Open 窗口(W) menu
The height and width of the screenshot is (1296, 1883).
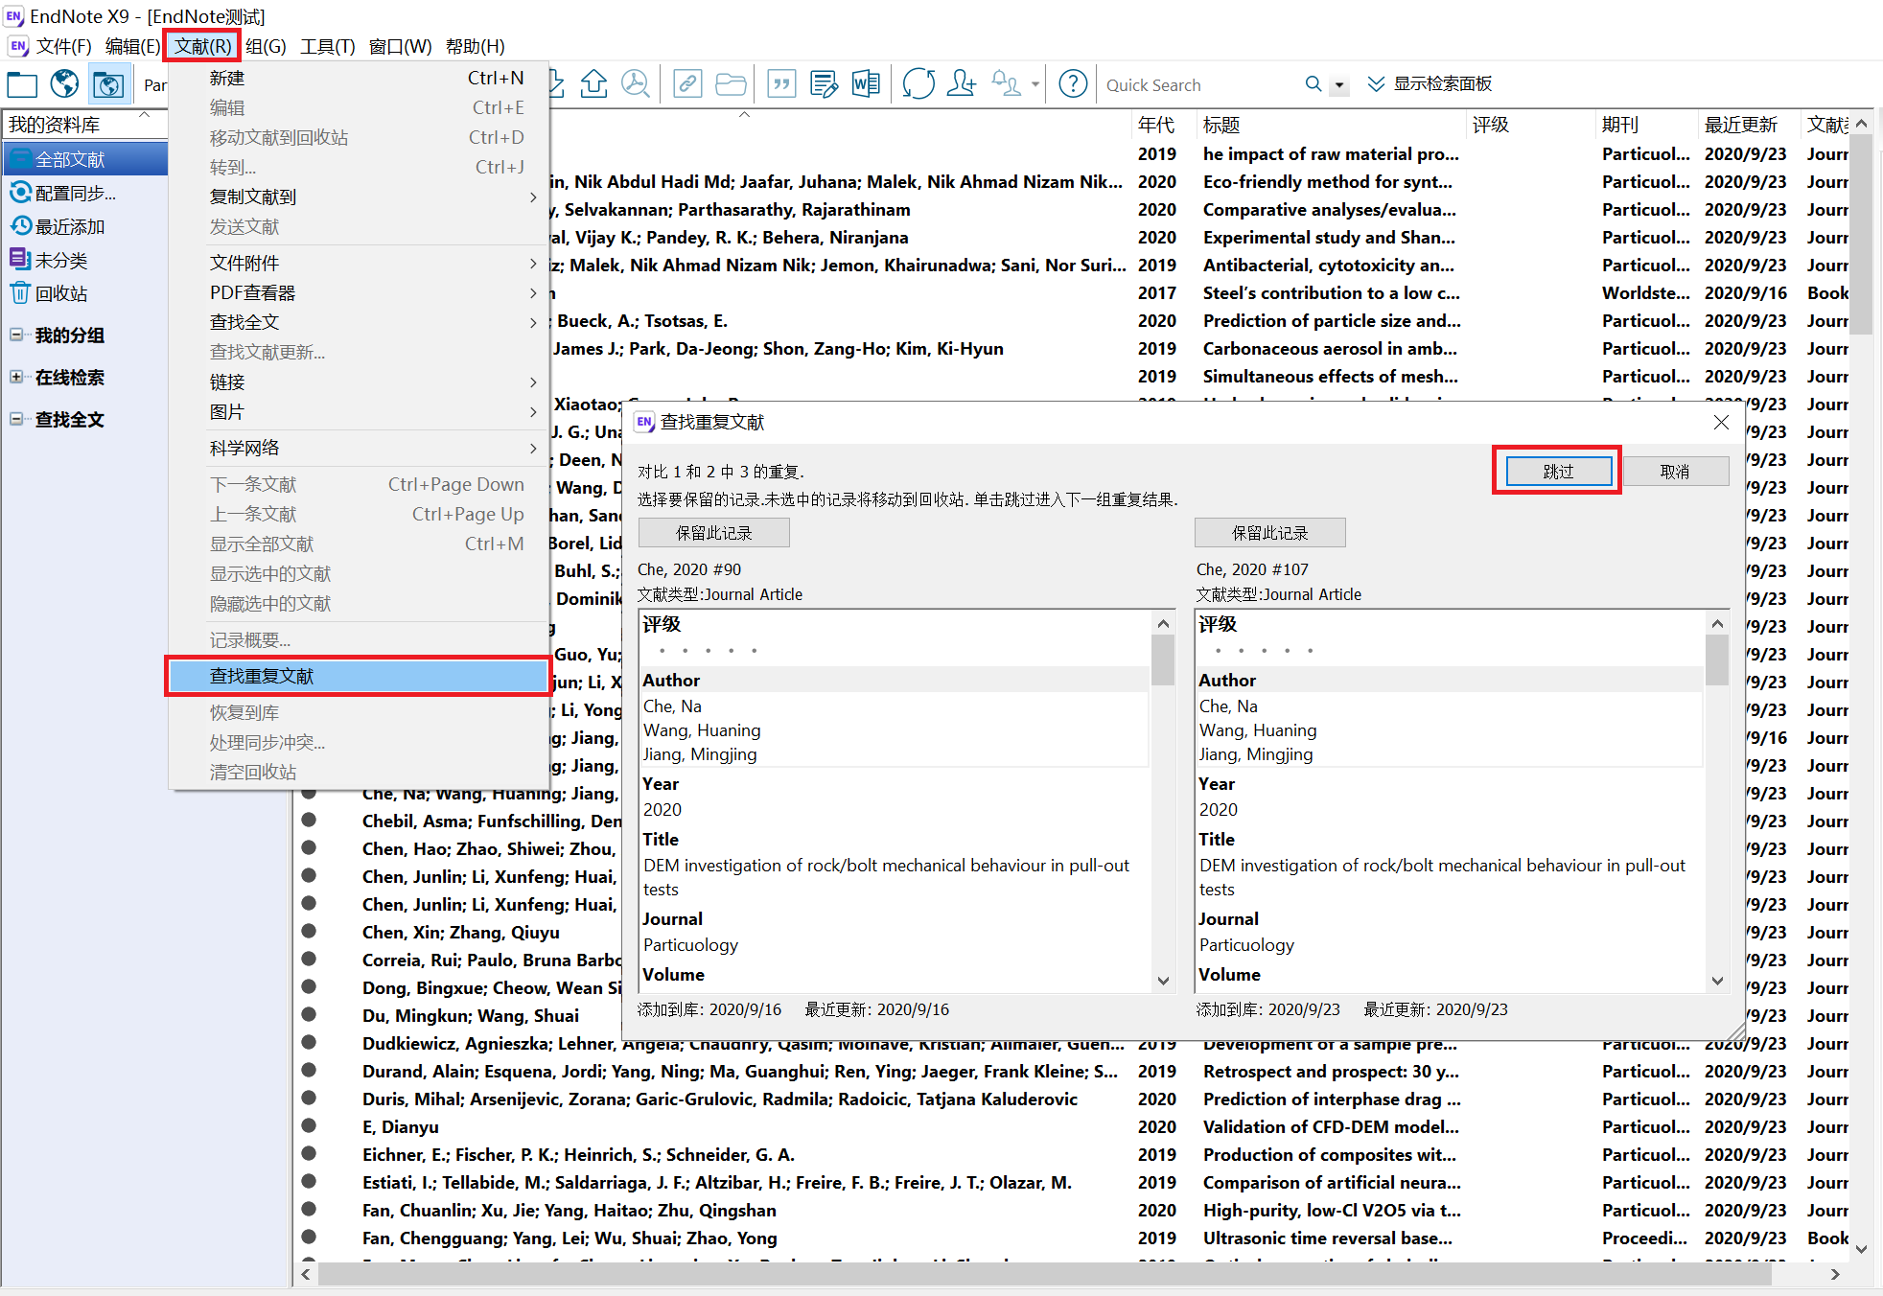pyautogui.click(x=400, y=46)
